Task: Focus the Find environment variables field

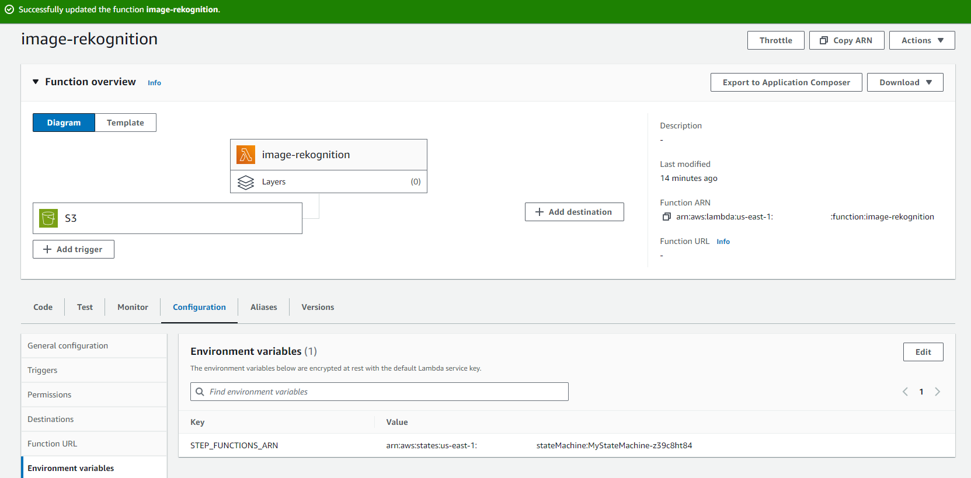Action: [x=380, y=392]
